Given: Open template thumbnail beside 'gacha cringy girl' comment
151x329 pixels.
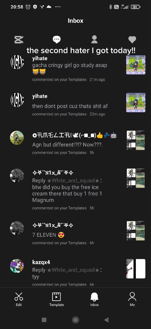Looking at the screenshot, I should click(136, 65).
